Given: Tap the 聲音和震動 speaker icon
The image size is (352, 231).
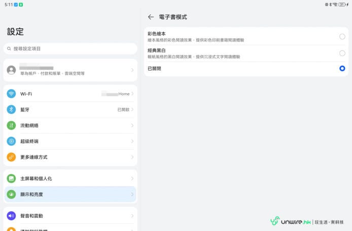Looking at the screenshot, I should 11,216.
